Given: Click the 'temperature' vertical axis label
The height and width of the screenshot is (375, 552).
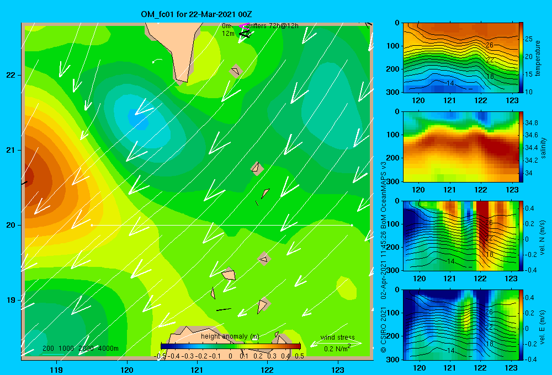Looking at the screenshot, I should pos(538,58).
